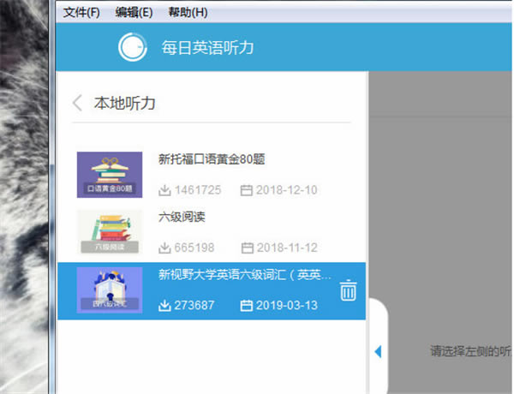Click the date 2018-12-10
This screenshot has width=514, height=394.
pyautogui.click(x=286, y=190)
